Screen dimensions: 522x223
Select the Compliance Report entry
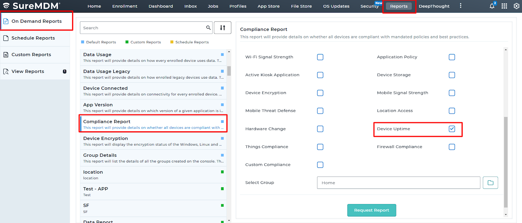(x=153, y=124)
